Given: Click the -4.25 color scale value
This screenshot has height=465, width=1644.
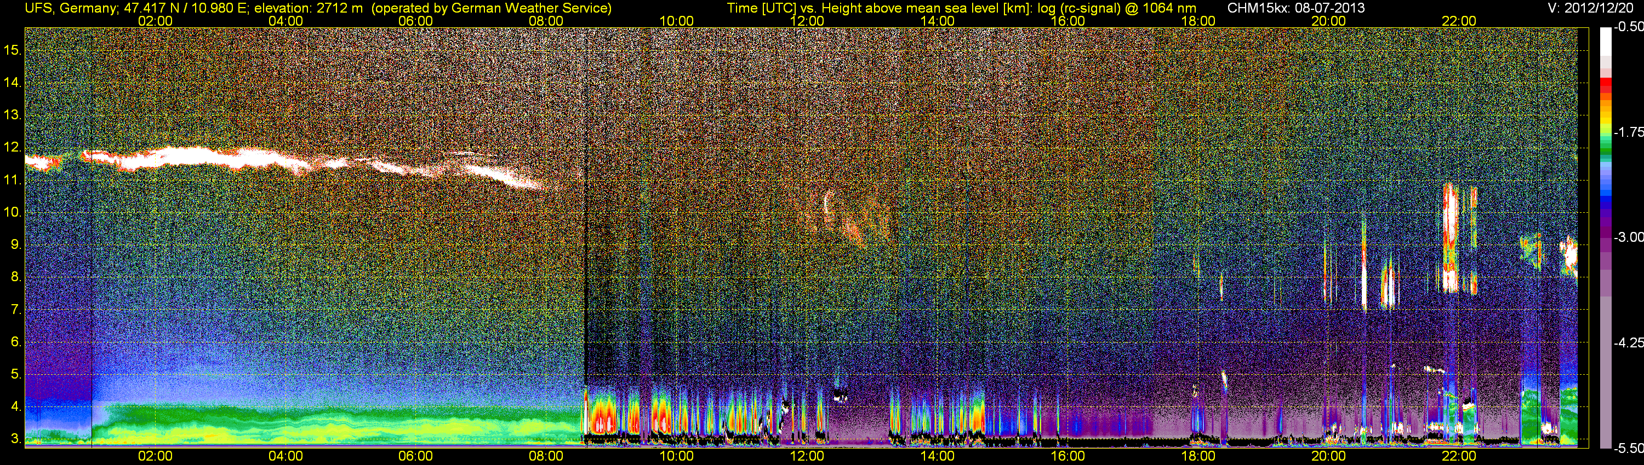Looking at the screenshot, I should point(1628,342).
